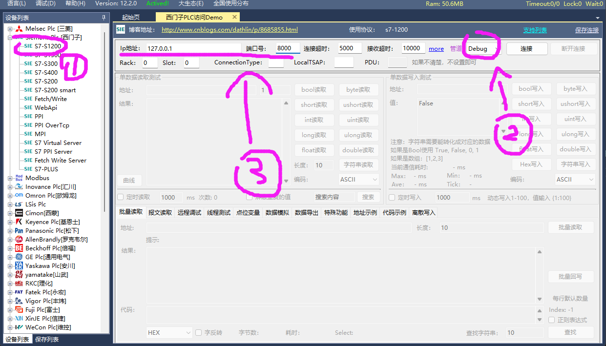Screen dimensions: 606x346
Task: Click the Omron Plc logo icon
Action: (x=19, y=195)
